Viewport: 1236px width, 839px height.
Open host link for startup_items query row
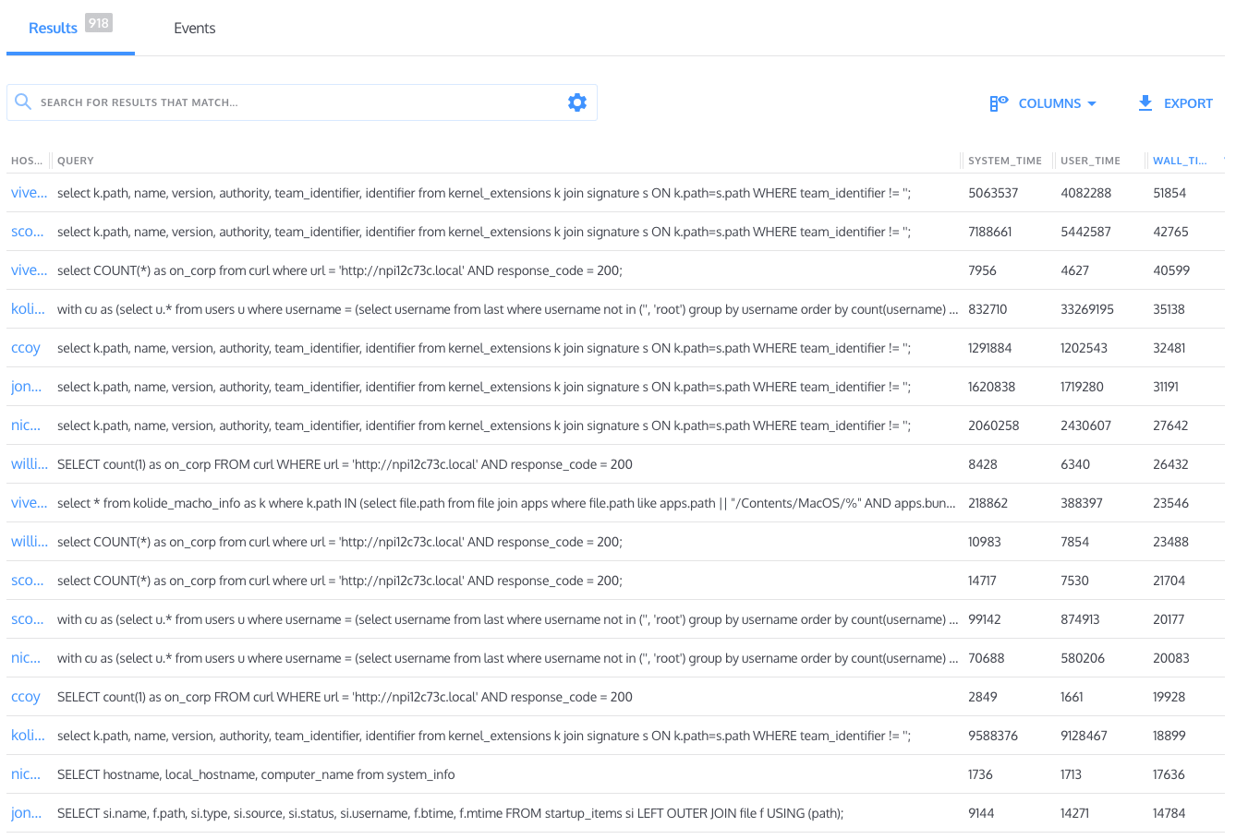click(x=27, y=813)
